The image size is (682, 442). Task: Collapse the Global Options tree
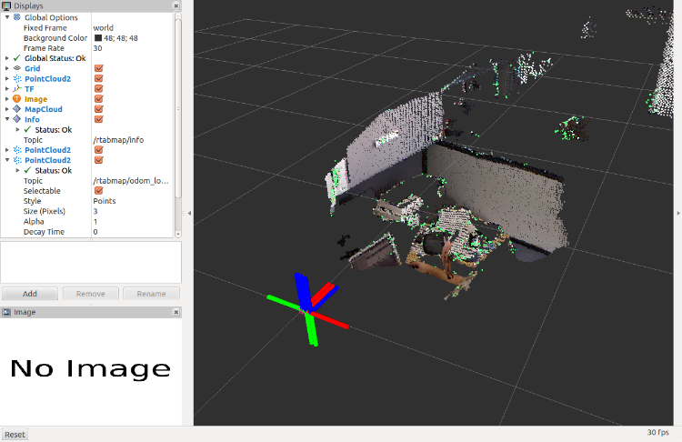point(6,17)
